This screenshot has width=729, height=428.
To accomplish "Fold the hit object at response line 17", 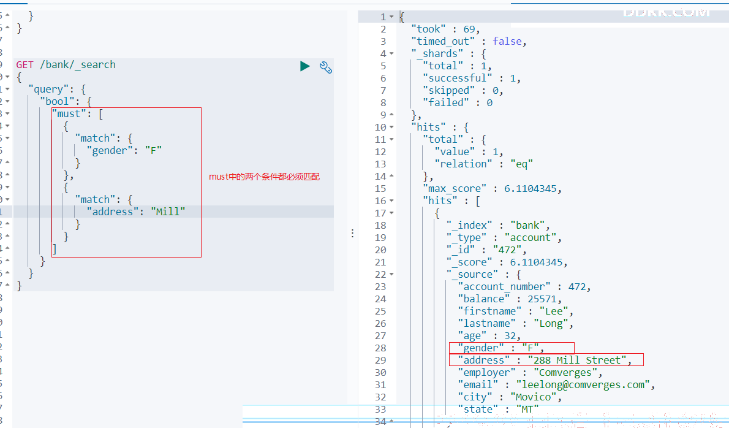I will pos(391,213).
